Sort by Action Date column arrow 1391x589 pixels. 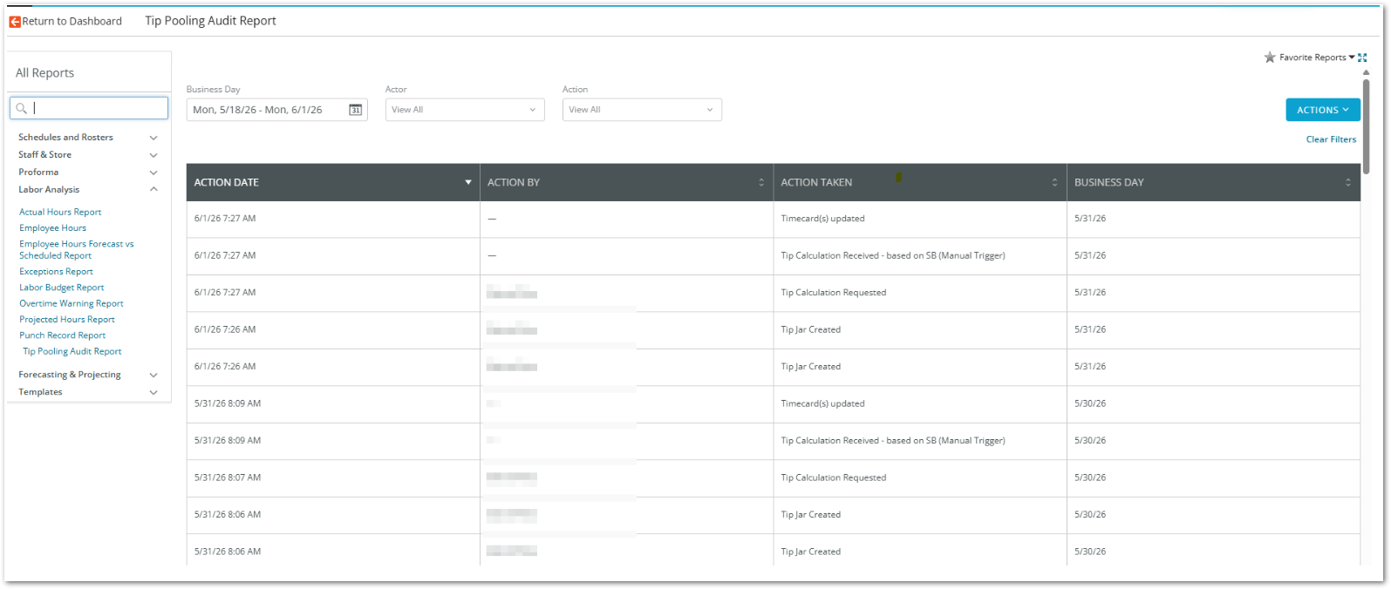coord(468,182)
